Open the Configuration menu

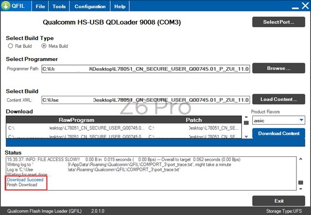click(x=90, y=6)
